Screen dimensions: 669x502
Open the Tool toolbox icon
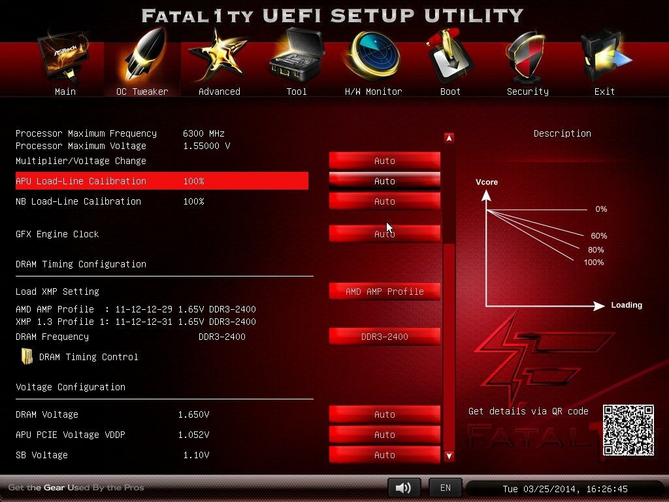297,55
